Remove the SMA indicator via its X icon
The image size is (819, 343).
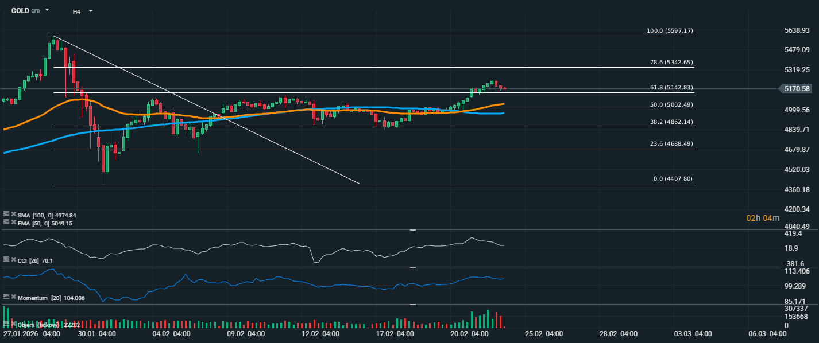tap(13, 215)
